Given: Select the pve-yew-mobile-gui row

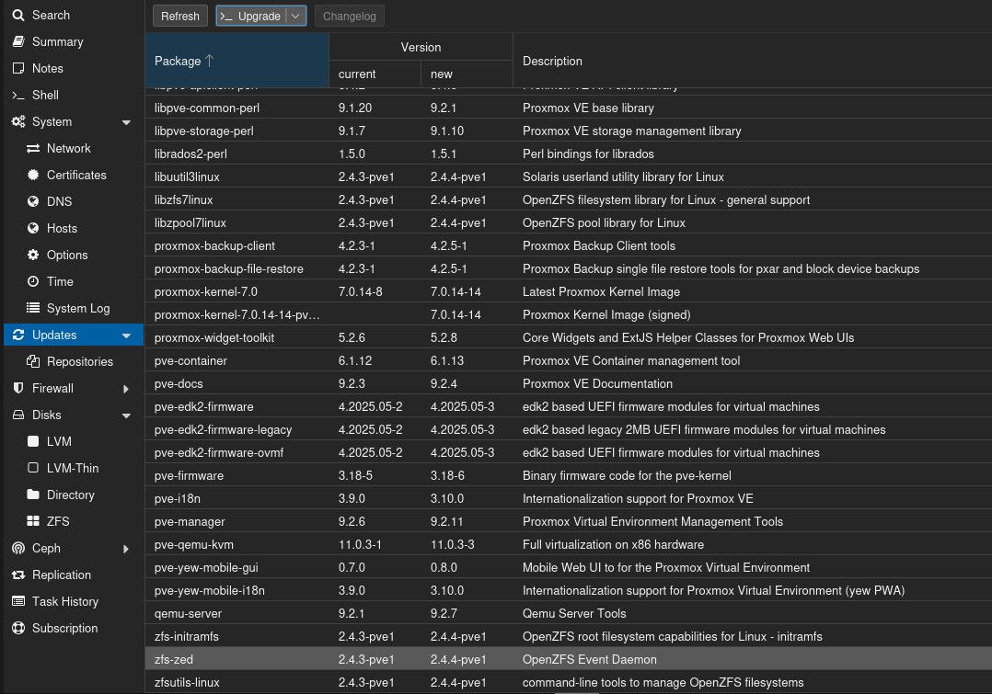Looking at the screenshot, I should pyautogui.click(x=568, y=567).
